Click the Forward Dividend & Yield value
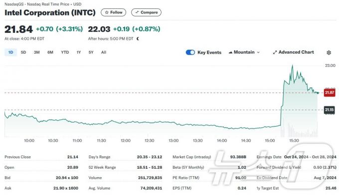This screenshot has width=339, height=195. (x=325, y=167)
